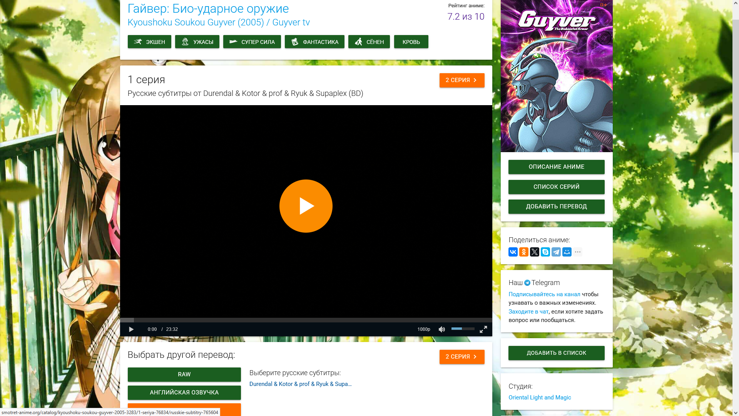Click the Русские субтитры от Durendal line
The image size is (739, 416).
pyautogui.click(x=246, y=94)
